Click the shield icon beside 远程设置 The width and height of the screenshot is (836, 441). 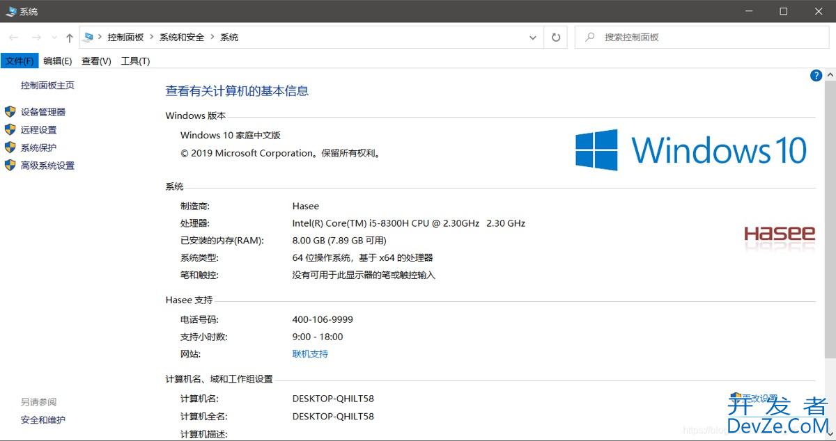pyautogui.click(x=10, y=129)
